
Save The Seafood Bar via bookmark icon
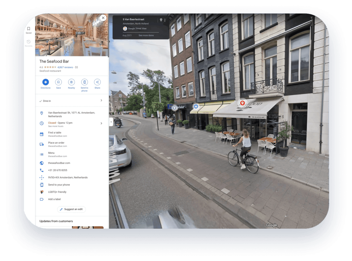click(x=58, y=82)
